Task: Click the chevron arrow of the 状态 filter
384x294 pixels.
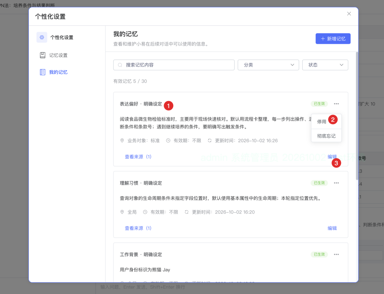Action: point(341,65)
